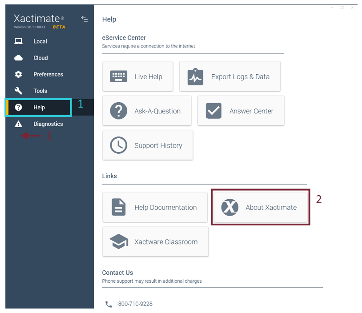Screen dimensions: 362x313
Task: Collapse the sidebar using the menu-fold icon
Action: (84, 19)
